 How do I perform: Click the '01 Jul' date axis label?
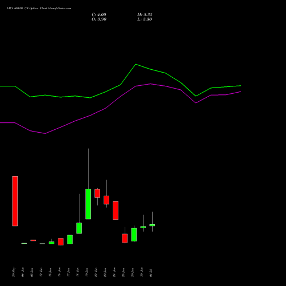pos(151,272)
